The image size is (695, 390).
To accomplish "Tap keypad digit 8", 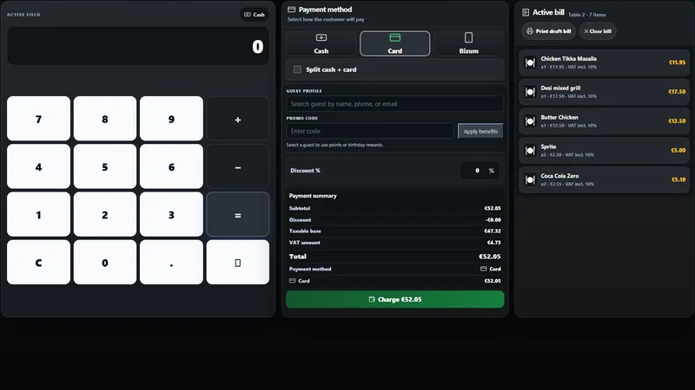I will pos(105,119).
